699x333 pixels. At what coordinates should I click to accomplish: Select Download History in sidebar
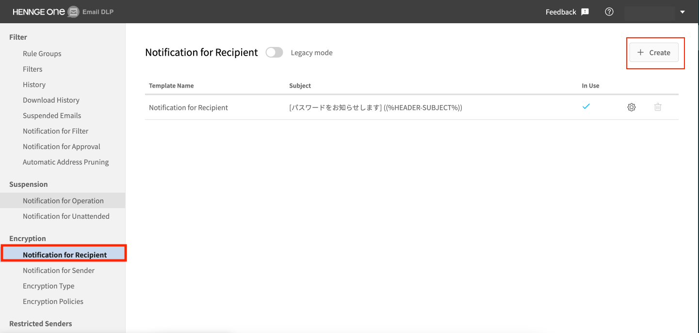(x=51, y=100)
